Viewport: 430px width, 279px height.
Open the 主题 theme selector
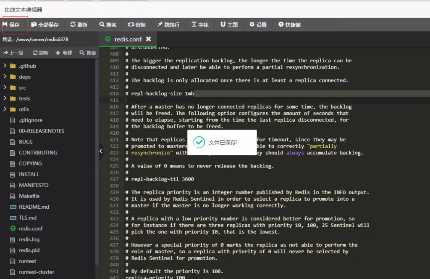click(x=229, y=25)
